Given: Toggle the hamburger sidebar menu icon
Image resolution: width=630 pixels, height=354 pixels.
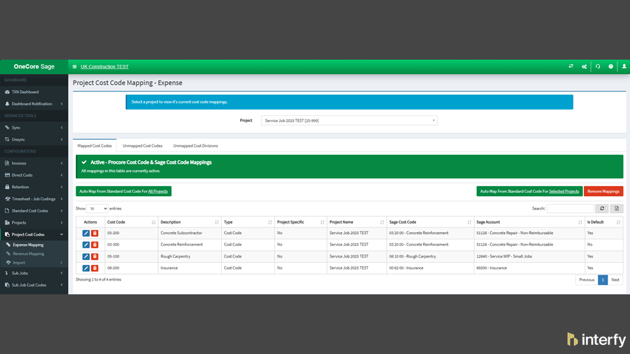Looking at the screenshot, I should tap(74, 67).
